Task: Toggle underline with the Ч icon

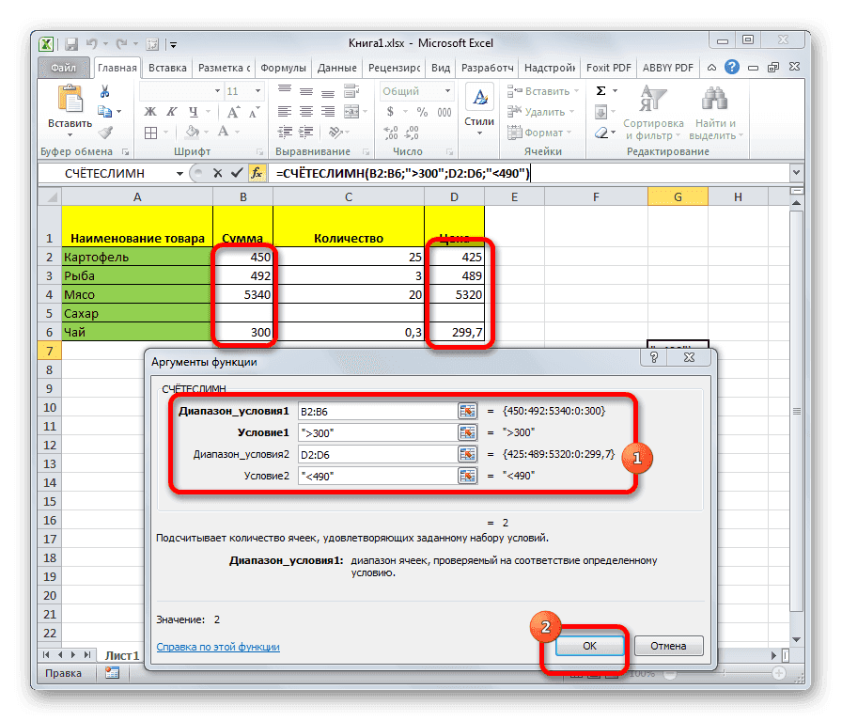Action: click(193, 112)
